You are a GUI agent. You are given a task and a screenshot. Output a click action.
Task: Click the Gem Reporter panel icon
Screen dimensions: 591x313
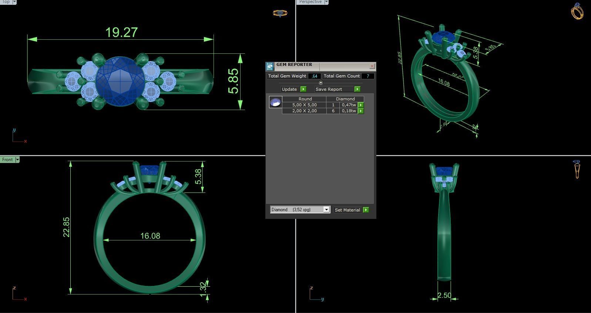(269, 66)
